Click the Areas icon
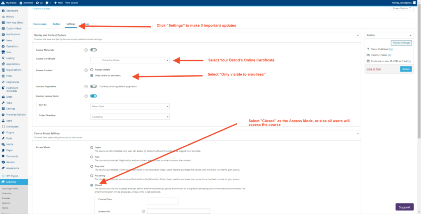 (3, 97)
